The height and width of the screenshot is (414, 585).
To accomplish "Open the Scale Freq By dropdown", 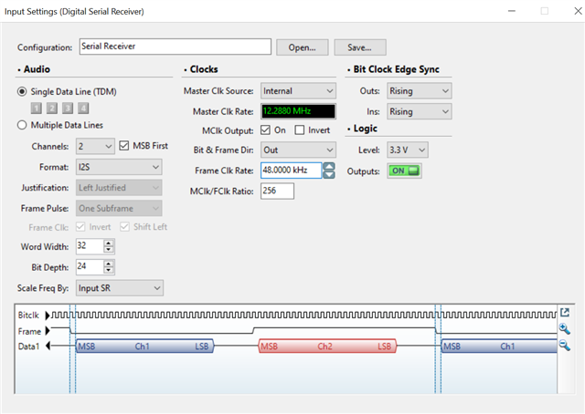I will tap(120, 288).
